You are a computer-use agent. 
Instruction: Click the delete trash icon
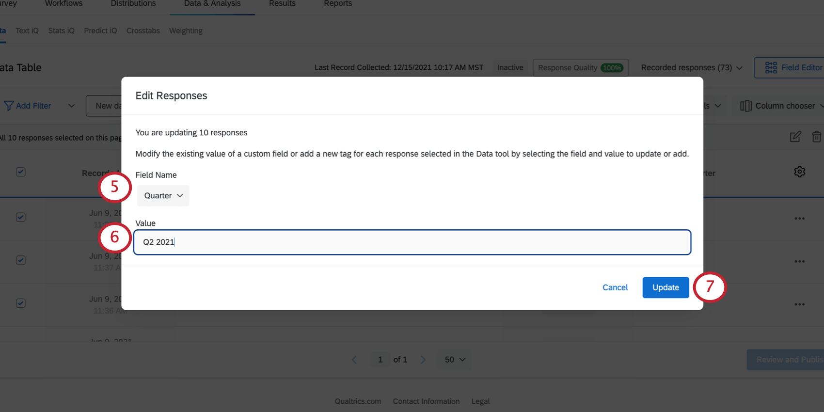point(817,137)
